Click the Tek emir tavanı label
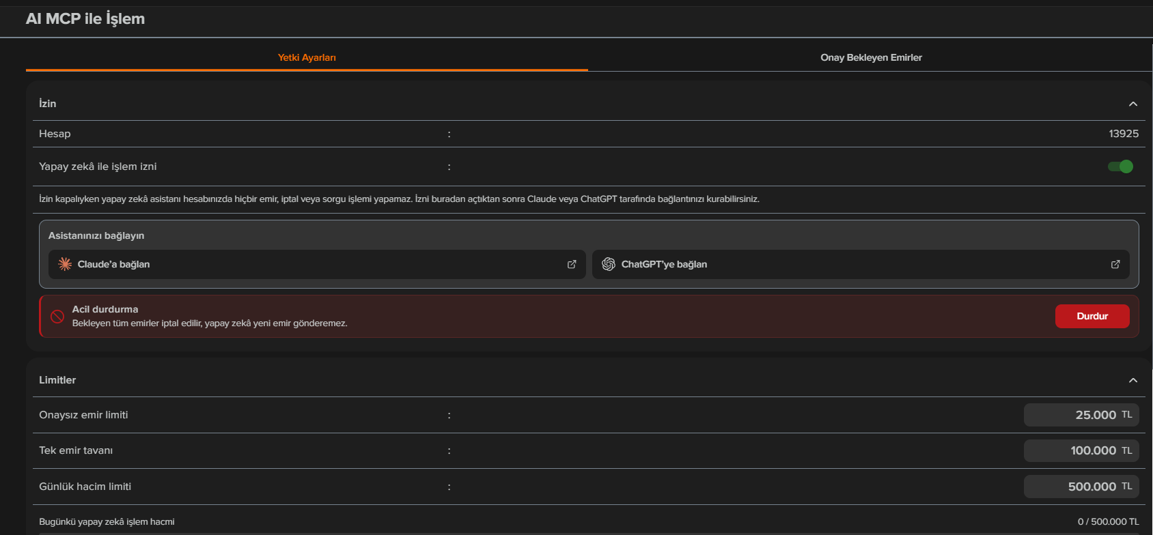 pyautogui.click(x=76, y=450)
